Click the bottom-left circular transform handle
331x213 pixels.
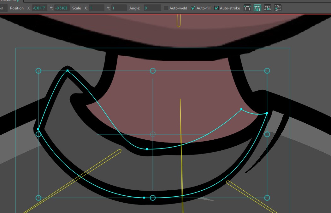click(x=38, y=198)
